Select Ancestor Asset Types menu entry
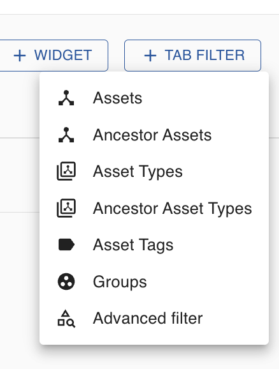The height and width of the screenshot is (369, 279). (x=154, y=208)
